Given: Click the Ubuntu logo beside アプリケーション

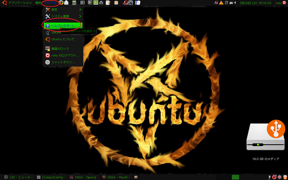Looking at the screenshot, I should (5, 3).
